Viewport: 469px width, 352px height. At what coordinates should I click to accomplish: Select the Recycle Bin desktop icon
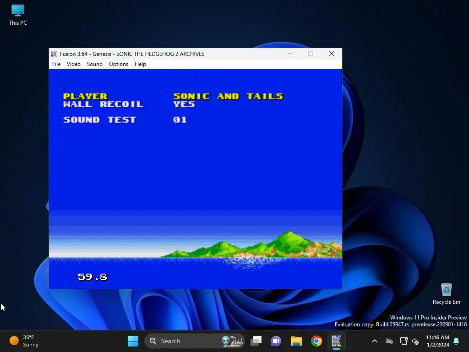click(446, 294)
